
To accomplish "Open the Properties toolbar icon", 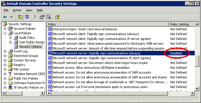I will tap(42, 17).
